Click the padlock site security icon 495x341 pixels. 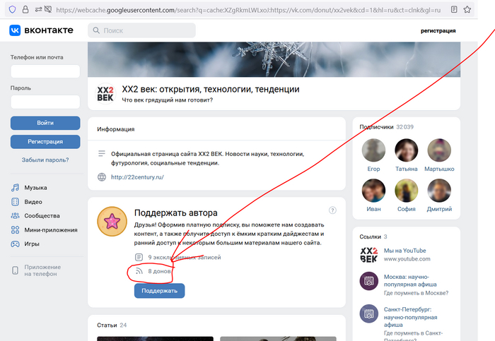pos(25,10)
